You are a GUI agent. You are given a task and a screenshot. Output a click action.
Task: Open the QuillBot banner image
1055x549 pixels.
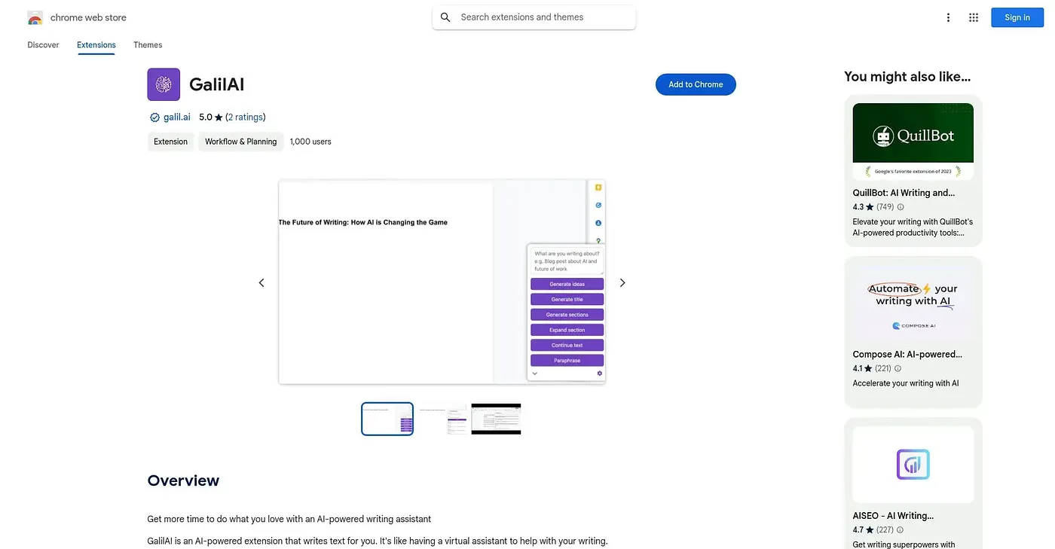point(913,142)
